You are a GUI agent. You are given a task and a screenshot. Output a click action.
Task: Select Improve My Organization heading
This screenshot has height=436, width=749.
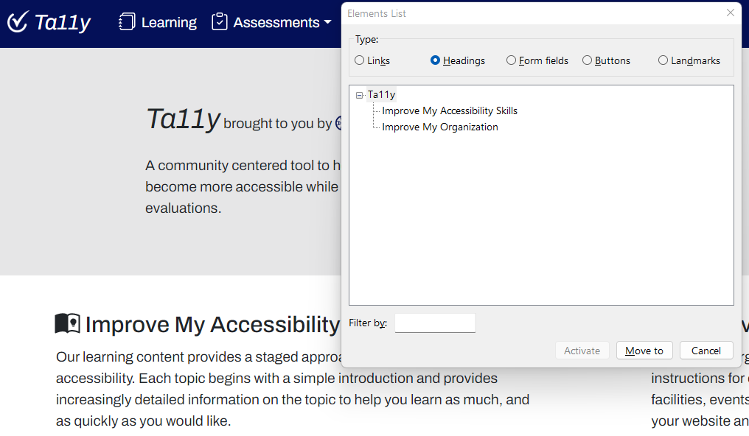[x=439, y=127]
